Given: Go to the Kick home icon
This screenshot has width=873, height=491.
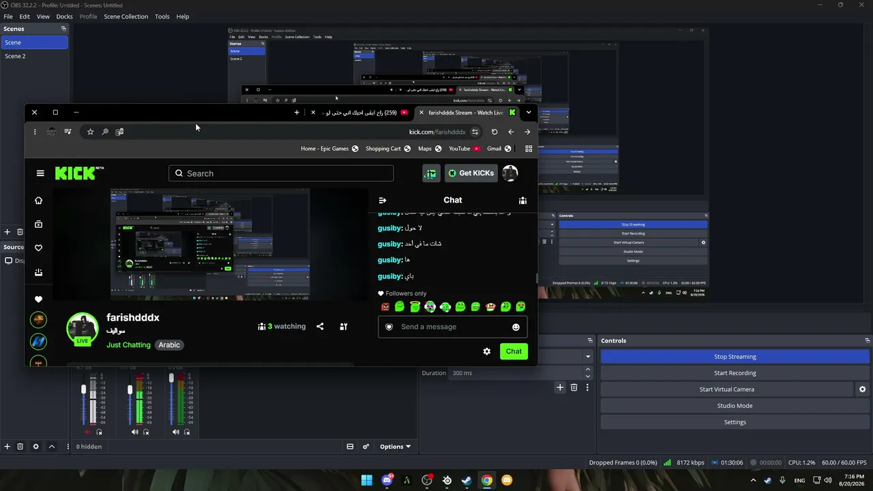Looking at the screenshot, I should coord(39,200).
